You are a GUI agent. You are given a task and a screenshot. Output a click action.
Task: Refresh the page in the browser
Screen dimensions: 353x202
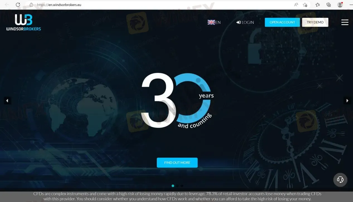point(18,5)
